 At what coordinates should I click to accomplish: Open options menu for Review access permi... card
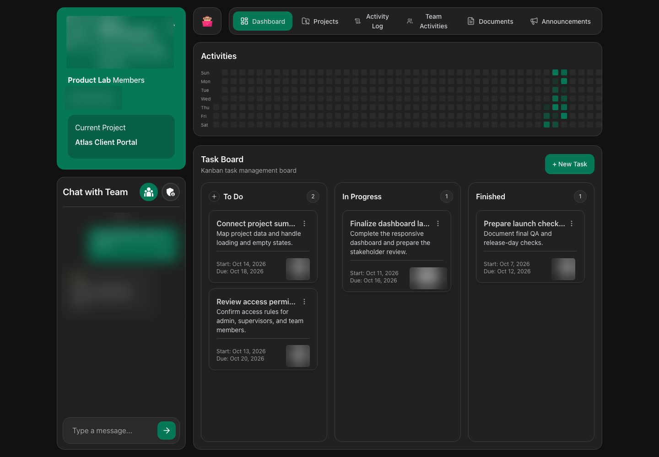point(304,302)
